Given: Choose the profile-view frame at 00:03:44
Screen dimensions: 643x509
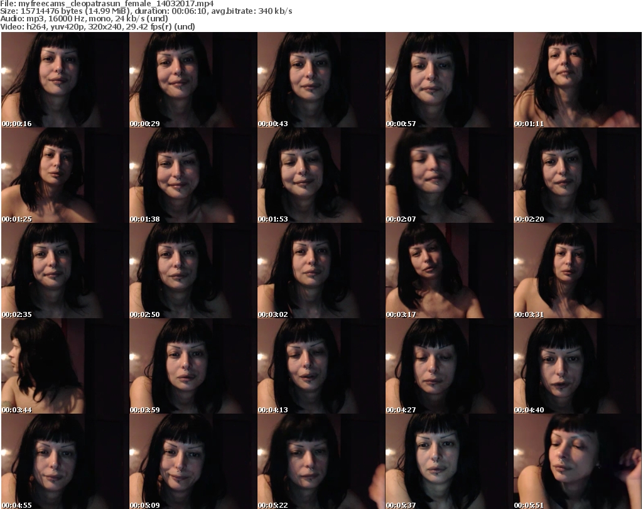Looking at the screenshot, I should (x=65, y=367).
